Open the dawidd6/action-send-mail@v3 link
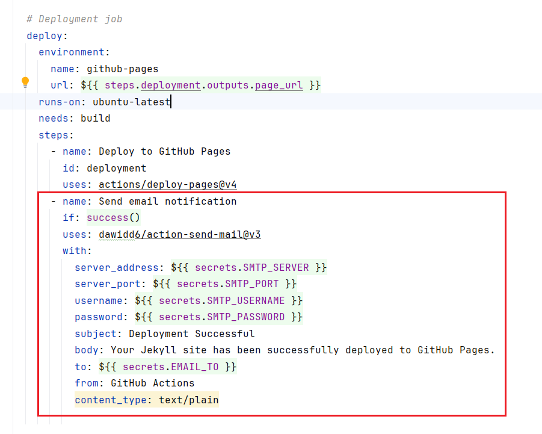542x434 pixels. pyautogui.click(x=176, y=234)
